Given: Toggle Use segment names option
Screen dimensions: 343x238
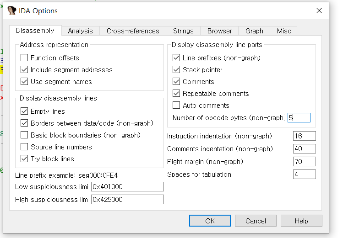Looking at the screenshot, I should [x=24, y=82].
